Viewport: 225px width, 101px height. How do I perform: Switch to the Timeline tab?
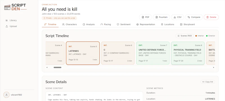click(50, 24)
